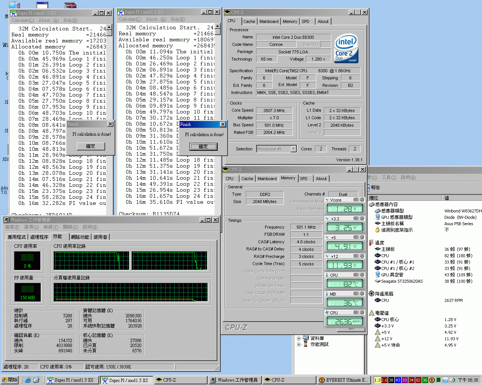Click the Task Manager title bar icon

(x=7, y=220)
